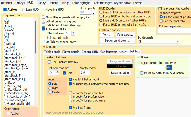Image resolution: width=191 pixels, height=117 pixels.
Task: Choose Right alignment radio
Action: (x=50, y=88)
